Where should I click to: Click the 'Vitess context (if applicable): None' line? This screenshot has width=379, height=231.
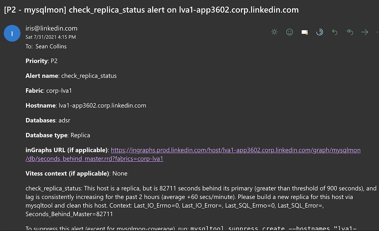[x=77, y=174]
